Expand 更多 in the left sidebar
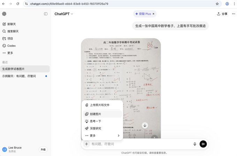 [x=8, y=53]
